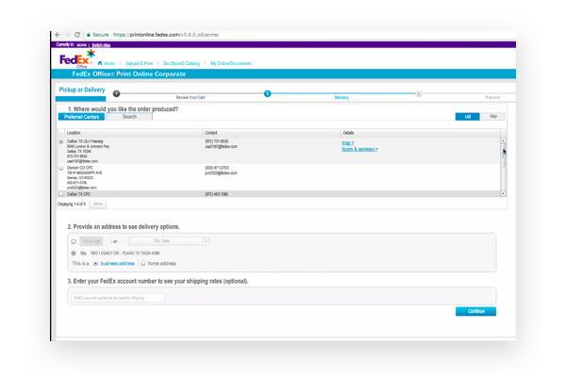Choose business address radio

[95, 263]
